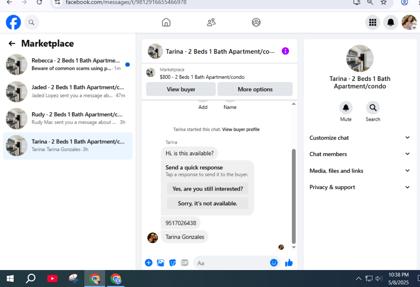The height and width of the screenshot is (287, 420).
Task: Open more actions plus icon in composer
Action: pyautogui.click(x=149, y=263)
